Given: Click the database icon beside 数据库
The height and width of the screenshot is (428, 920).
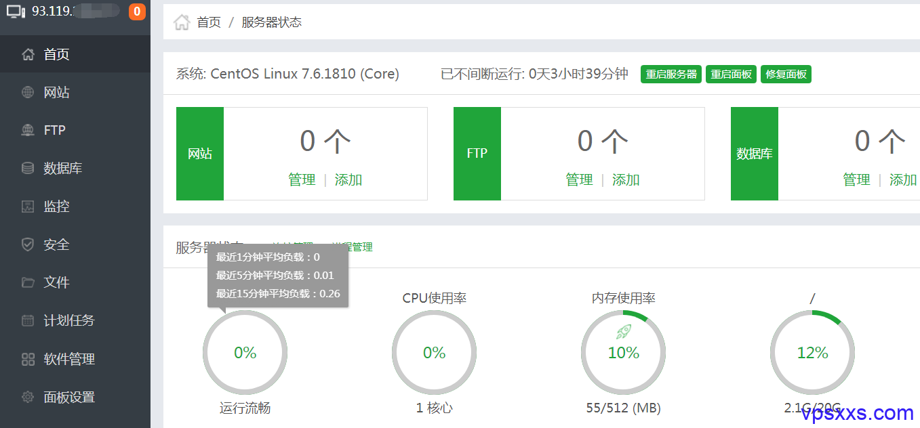Looking at the screenshot, I should point(28,168).
